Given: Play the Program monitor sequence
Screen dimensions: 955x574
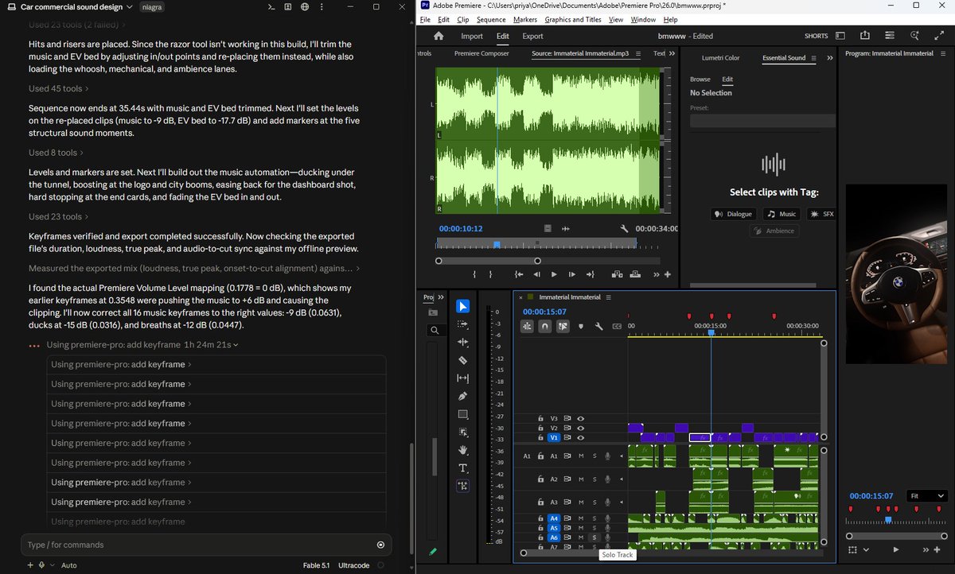Looking at the screenshot, I should 896,549.
